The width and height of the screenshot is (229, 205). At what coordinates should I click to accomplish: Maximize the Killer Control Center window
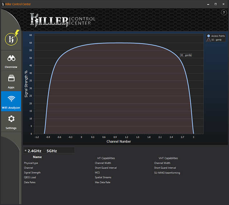pos(215,4)
